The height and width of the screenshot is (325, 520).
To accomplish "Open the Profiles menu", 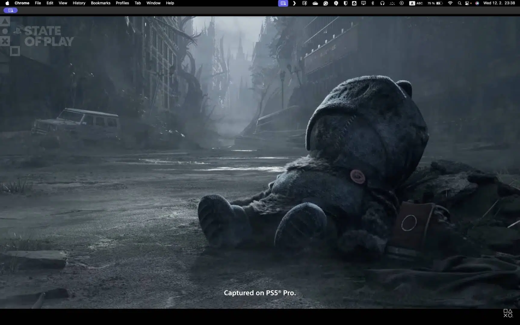I will [122, 3].
